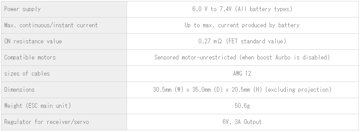This screenshot has width=360, height=132.
Task: Select the 6V, 3A Output value
Action: [242, 122]
